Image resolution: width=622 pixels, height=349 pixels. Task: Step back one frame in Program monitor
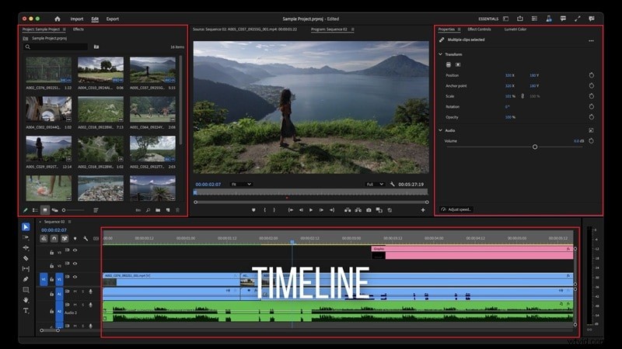click(x=301, y=210)
